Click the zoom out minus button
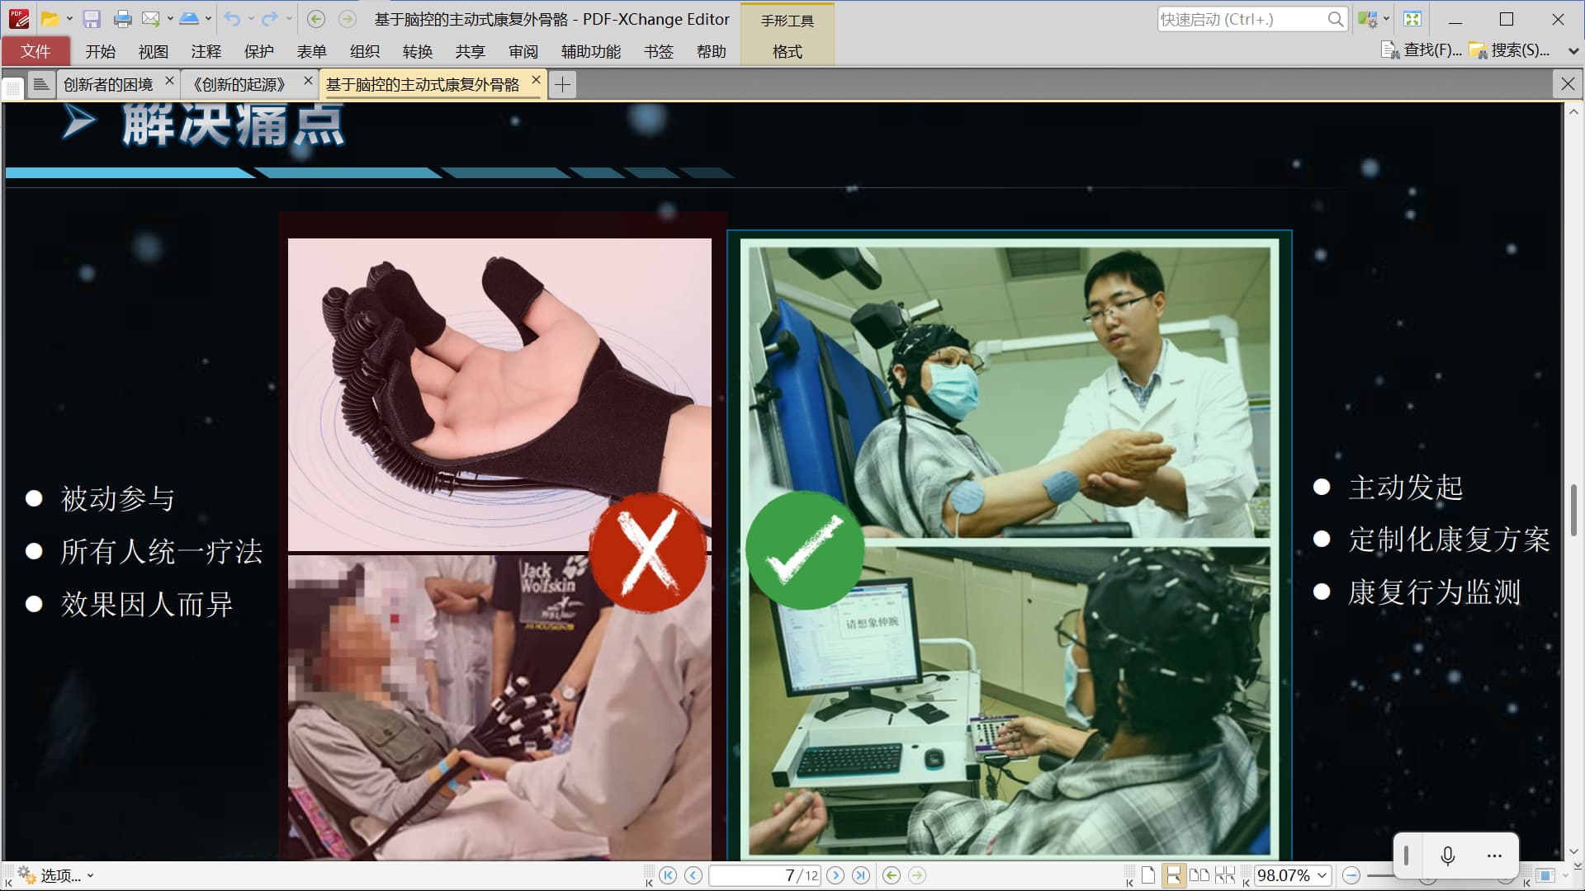This screenshot has height=891, width=1585. point(1351,875)
